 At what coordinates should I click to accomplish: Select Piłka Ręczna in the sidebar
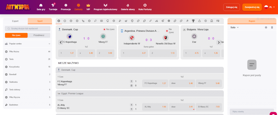(x=27, y=97)
